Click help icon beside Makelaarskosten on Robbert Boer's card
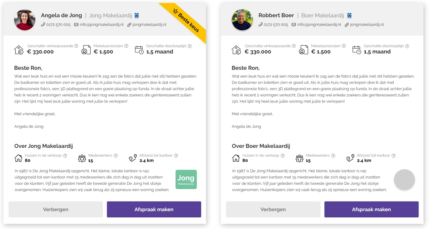Viewport: 431px width, 229px height. pyautogui.click(x=344, y=46)
